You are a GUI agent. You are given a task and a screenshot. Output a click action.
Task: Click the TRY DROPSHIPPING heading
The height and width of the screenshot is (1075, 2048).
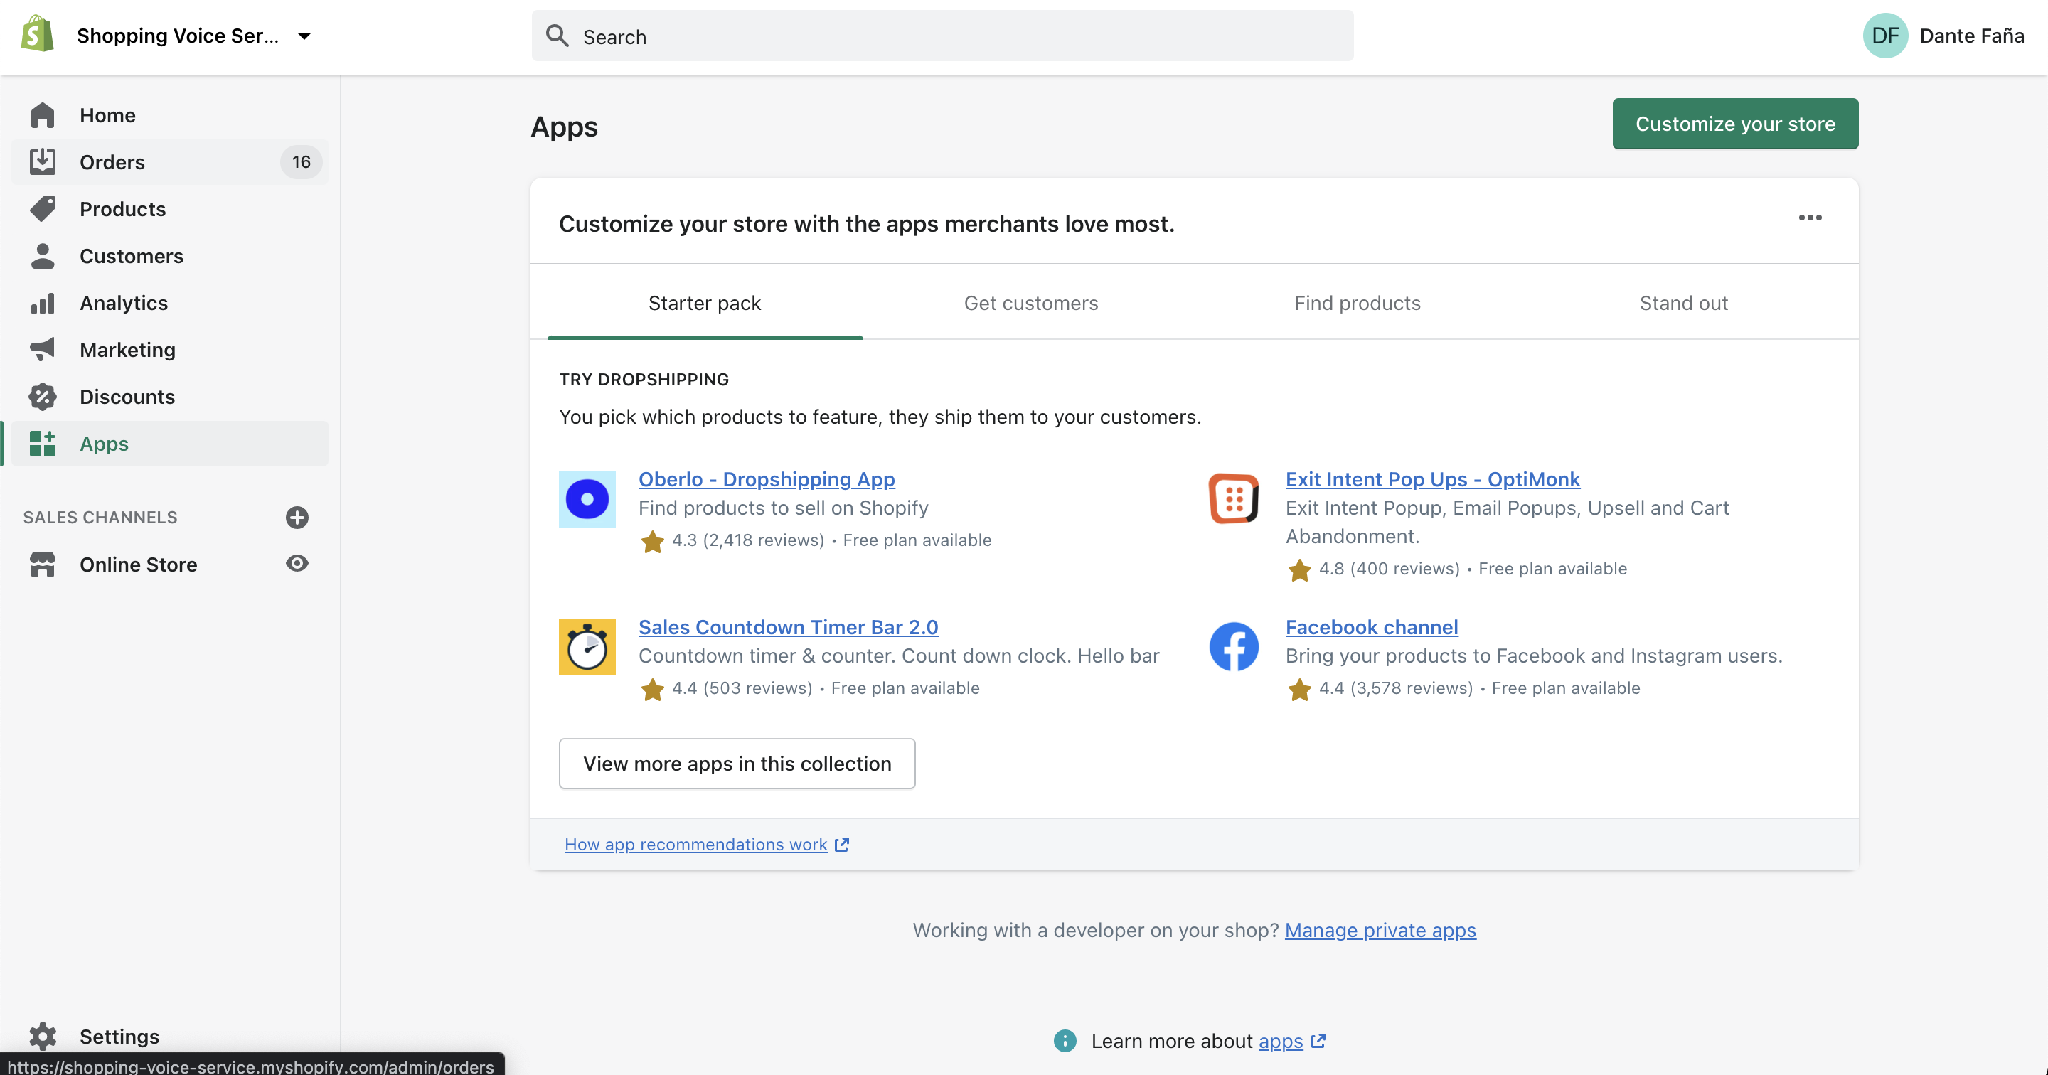644,379
